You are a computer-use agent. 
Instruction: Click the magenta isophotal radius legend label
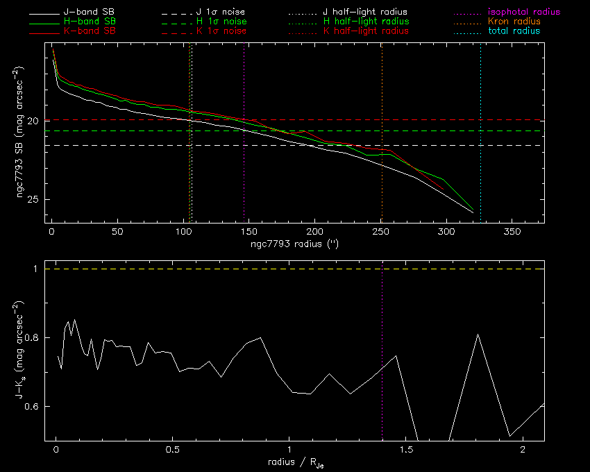point(523,12)
